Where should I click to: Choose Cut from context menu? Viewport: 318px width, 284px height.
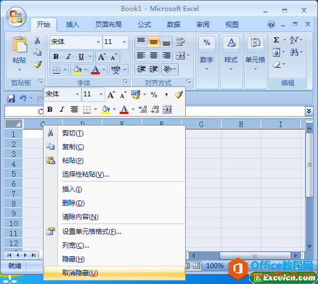click(114, 133)
